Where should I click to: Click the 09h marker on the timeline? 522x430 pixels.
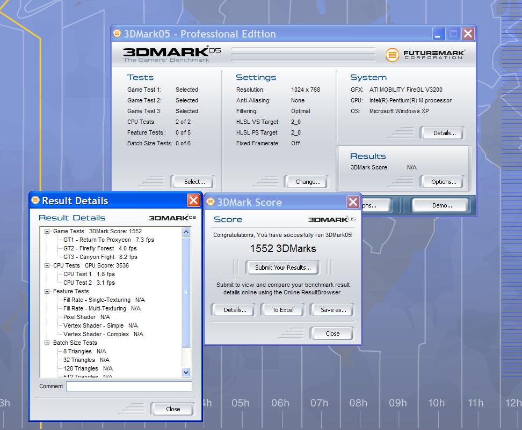[x=398, y=403]
